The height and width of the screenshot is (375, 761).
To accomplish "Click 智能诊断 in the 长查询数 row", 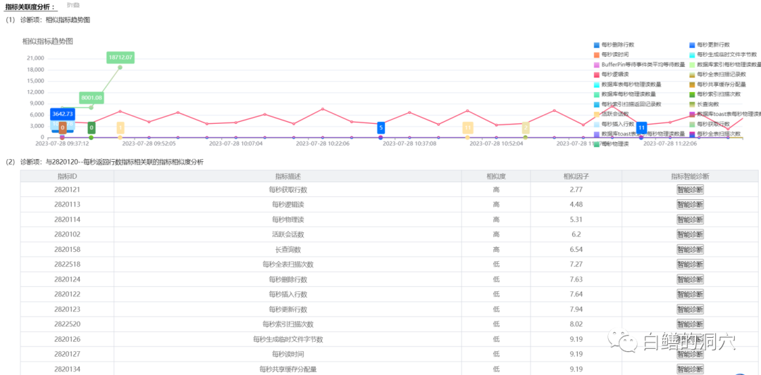I will 690,249.
